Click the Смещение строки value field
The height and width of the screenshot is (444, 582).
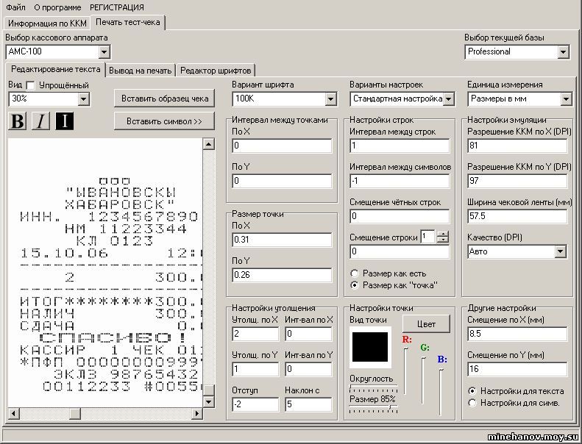pyautogui.click(x=400, y=251)
